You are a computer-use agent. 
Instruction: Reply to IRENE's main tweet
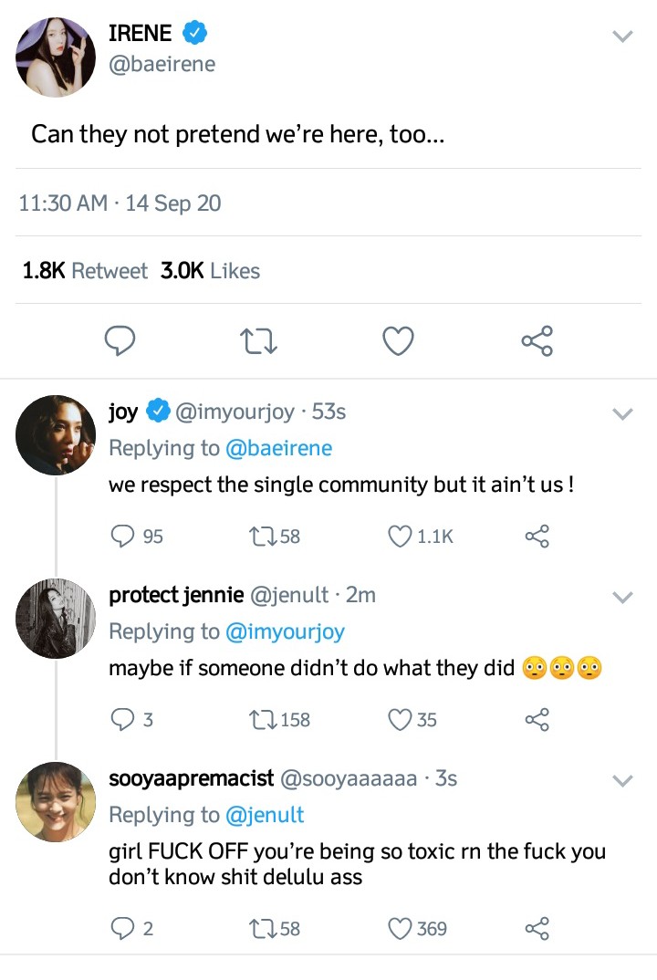pyautogui.click(x=120, y=341)
